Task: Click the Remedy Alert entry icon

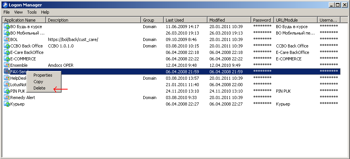Action: [x=7, y=98]
